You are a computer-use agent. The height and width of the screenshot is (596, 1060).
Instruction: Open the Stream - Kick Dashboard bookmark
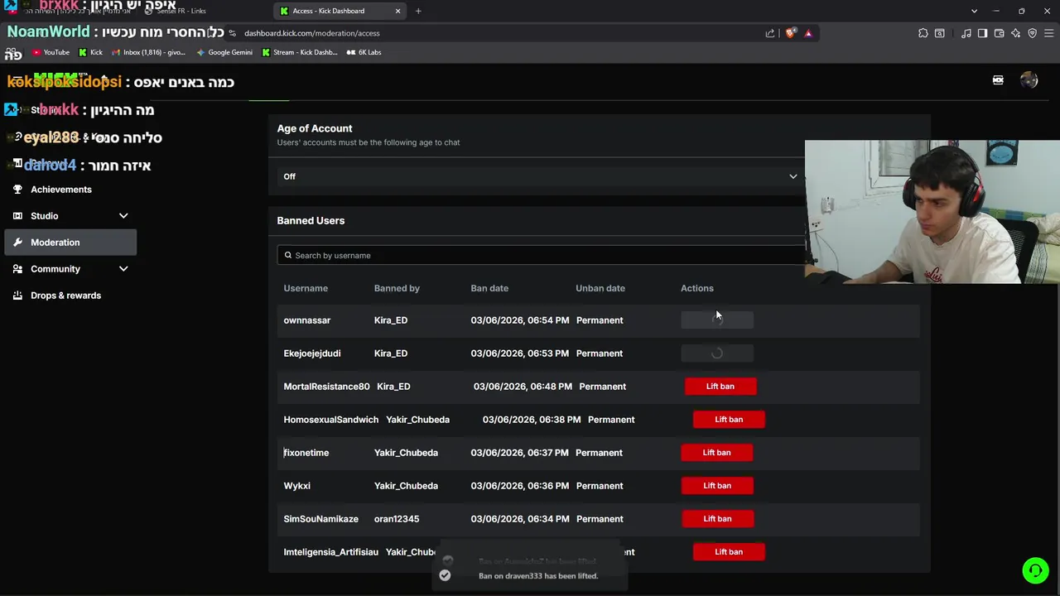point(299,52)
